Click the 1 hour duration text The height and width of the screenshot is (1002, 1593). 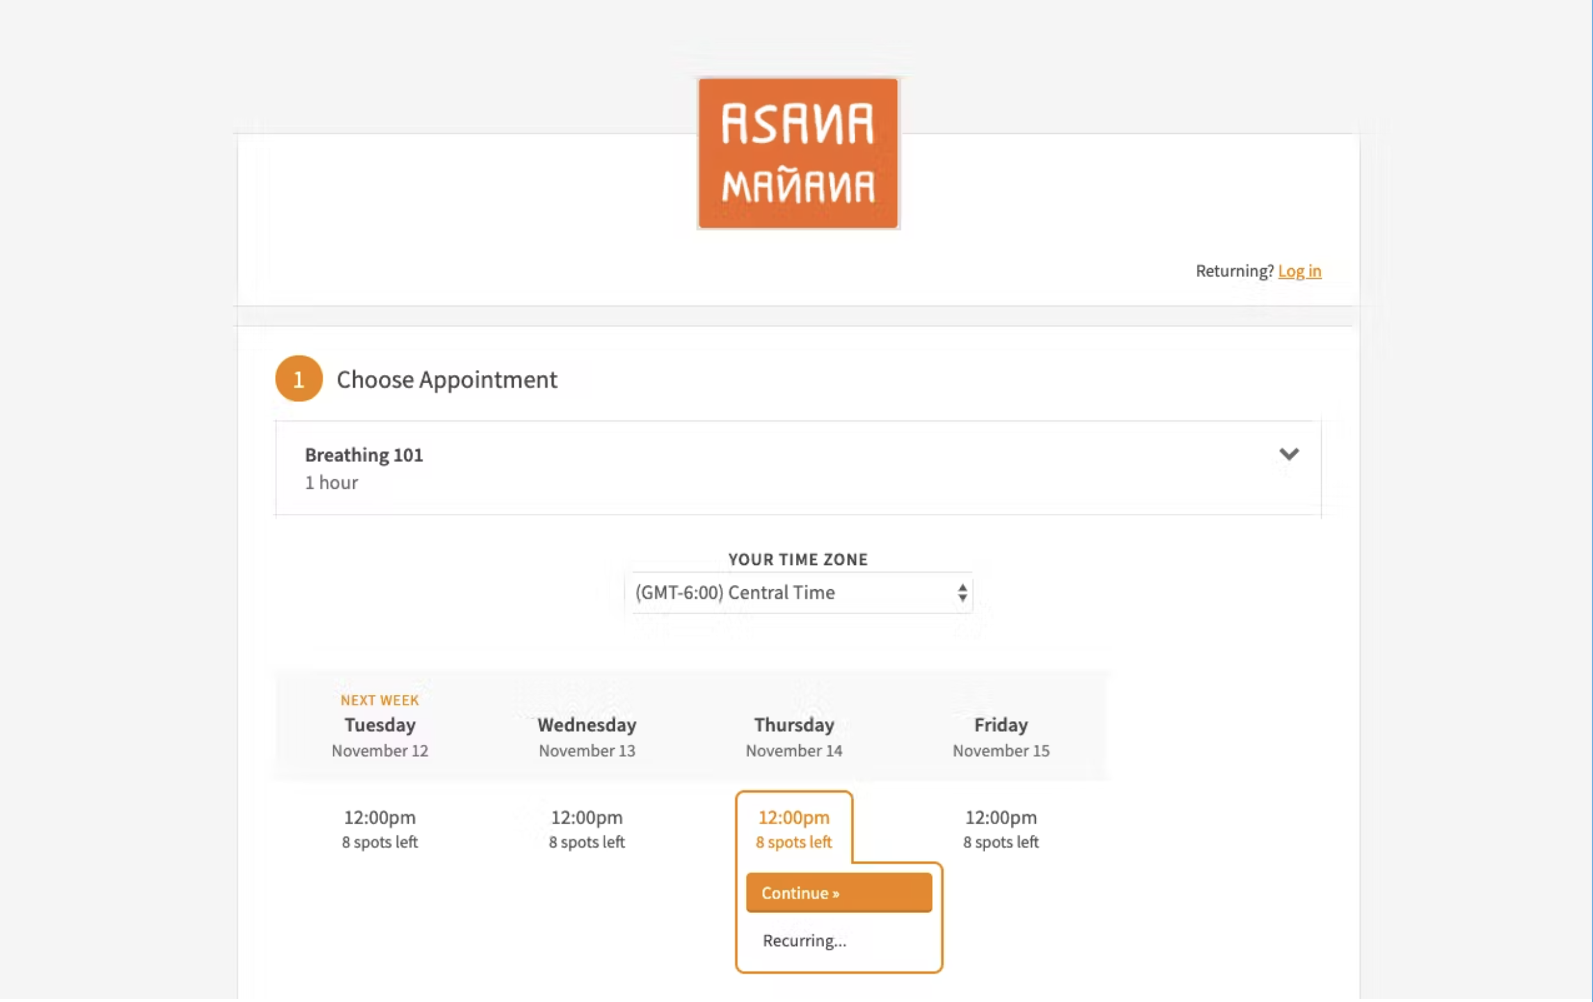[331, 482]
